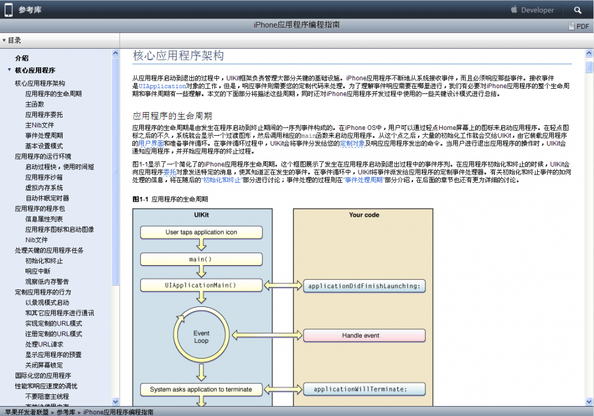Open 主Nib文件 sidebar entry
Viewport: 594px width, 416px height.
coord(39,125)
